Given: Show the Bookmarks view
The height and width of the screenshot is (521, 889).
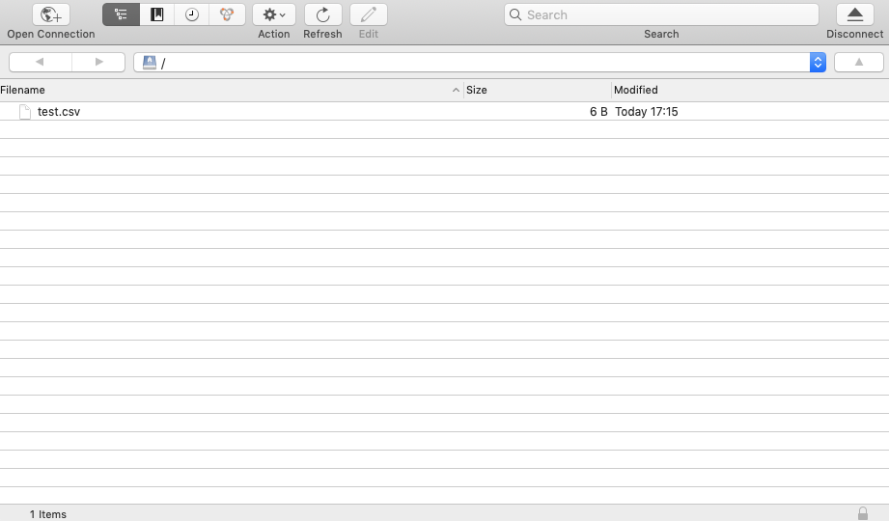Looking at the screenshot, I should coord(156,14).
